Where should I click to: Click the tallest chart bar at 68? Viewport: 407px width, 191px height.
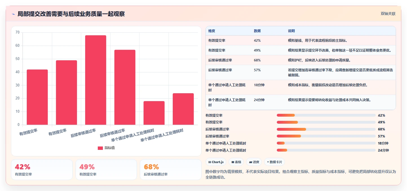[x=96, y=80]
